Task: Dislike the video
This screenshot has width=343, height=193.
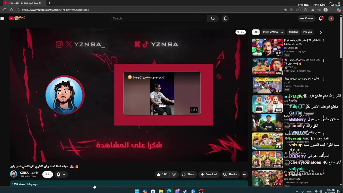Action: pos(174,174)
